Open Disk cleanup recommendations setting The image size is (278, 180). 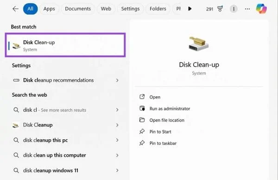65,80
